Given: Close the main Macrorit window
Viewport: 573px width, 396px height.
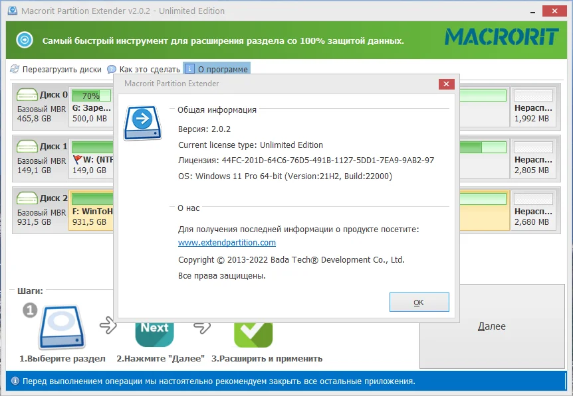Looking at the screenshot, I should pos(554,11).
